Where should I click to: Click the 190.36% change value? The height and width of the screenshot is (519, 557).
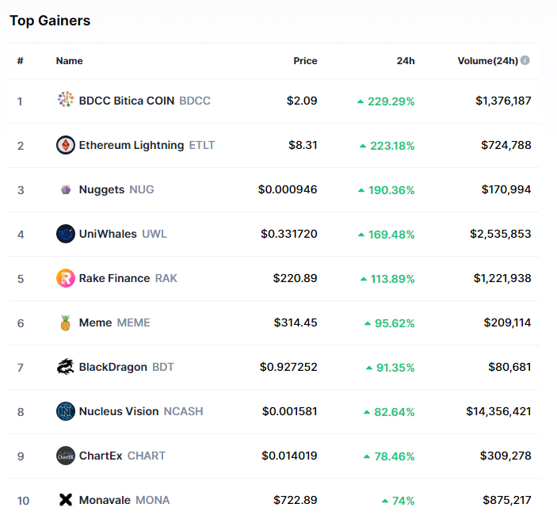click(391, 190)
